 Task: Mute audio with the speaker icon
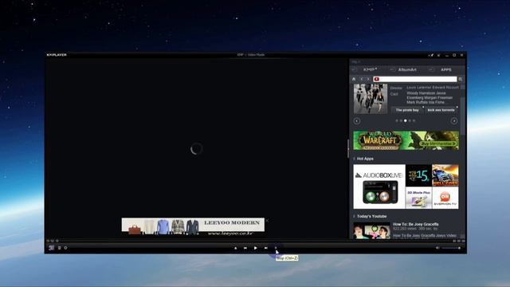point(437,248)
